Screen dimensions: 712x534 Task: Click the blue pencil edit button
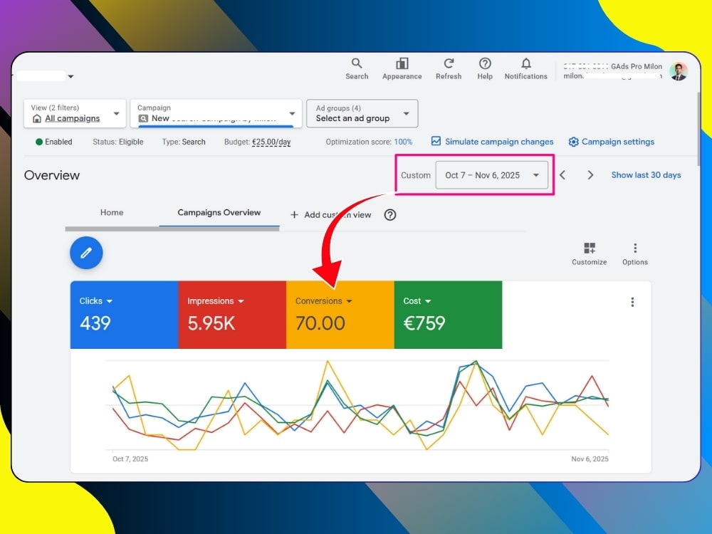pyautogui.click(x=86, y=253)
